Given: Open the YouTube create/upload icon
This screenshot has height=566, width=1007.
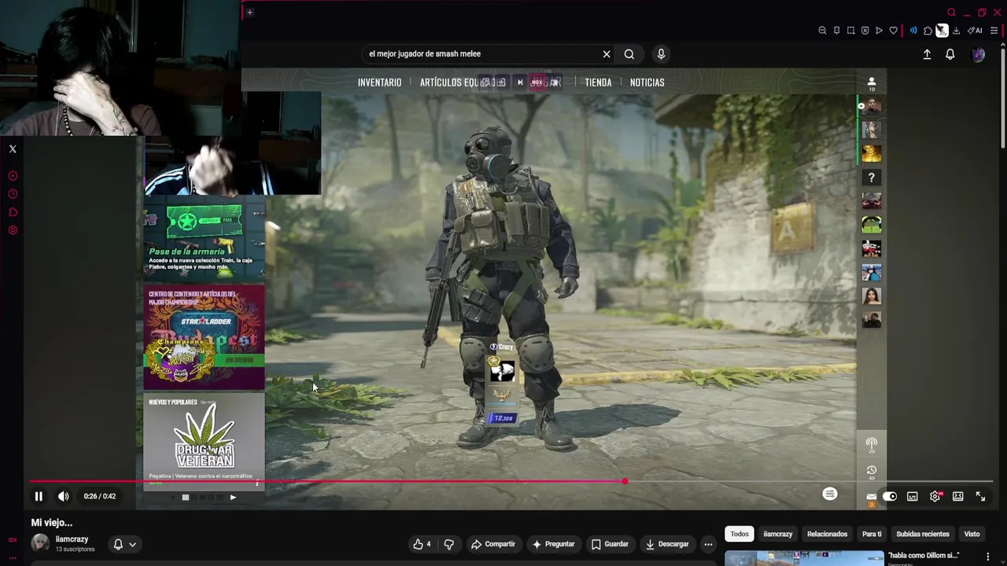Looking at the screenshot, I should coord(927,54).
